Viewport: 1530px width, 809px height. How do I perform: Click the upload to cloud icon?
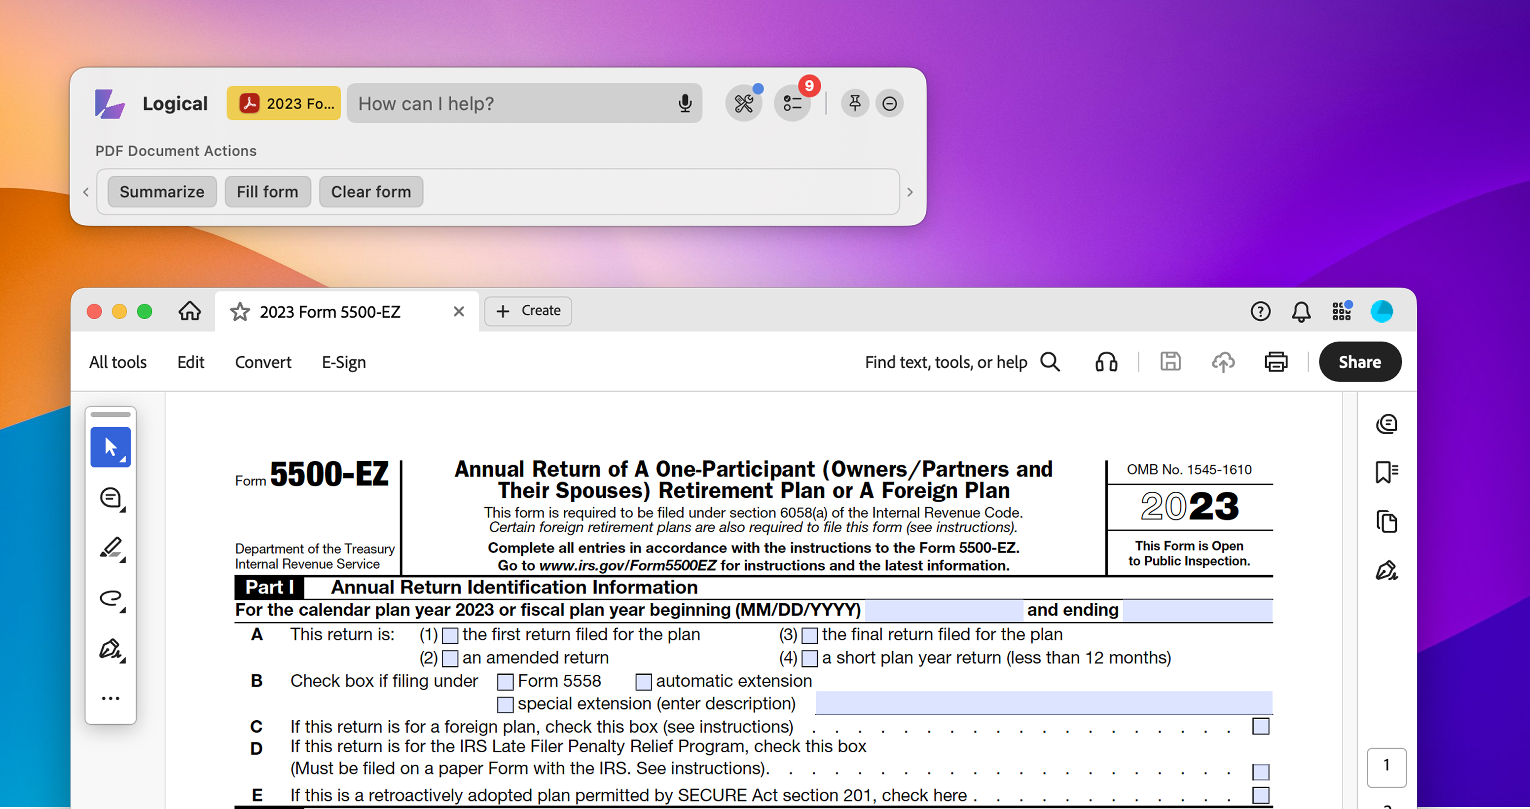[1223, 362]
